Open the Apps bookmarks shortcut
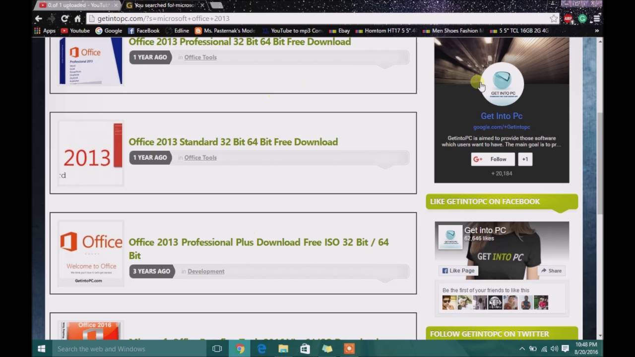Viewport: 635px width, 357px height. (45, 31)
